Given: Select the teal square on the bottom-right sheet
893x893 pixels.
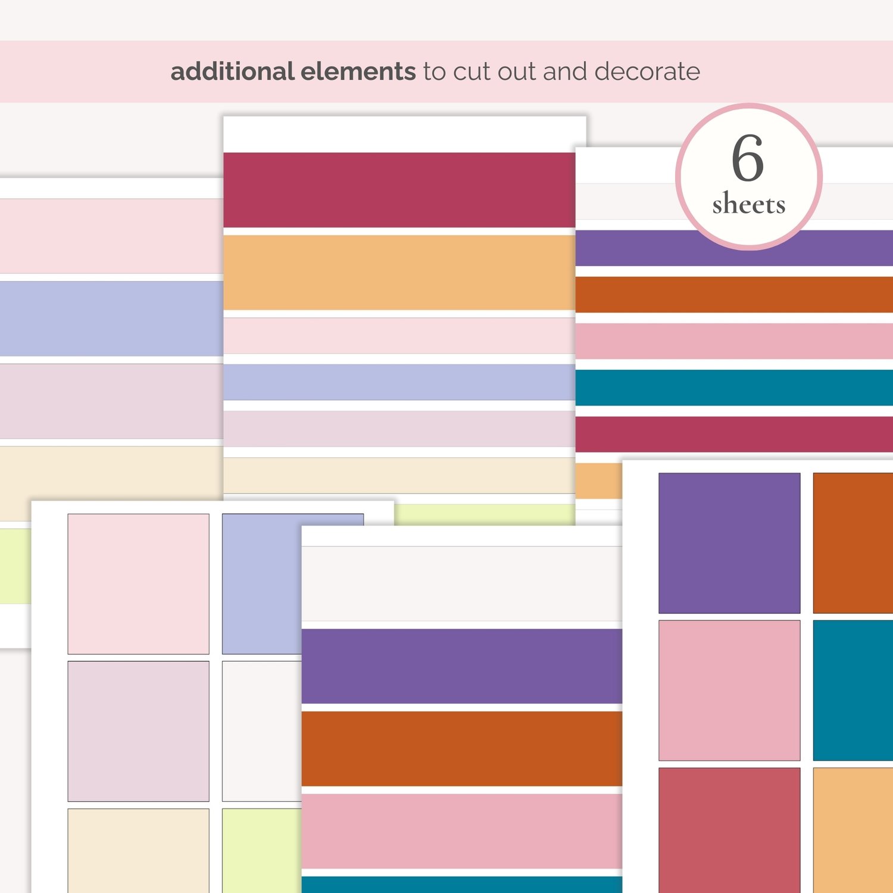Looking at the screenshot, I should (x=853, y=691).
